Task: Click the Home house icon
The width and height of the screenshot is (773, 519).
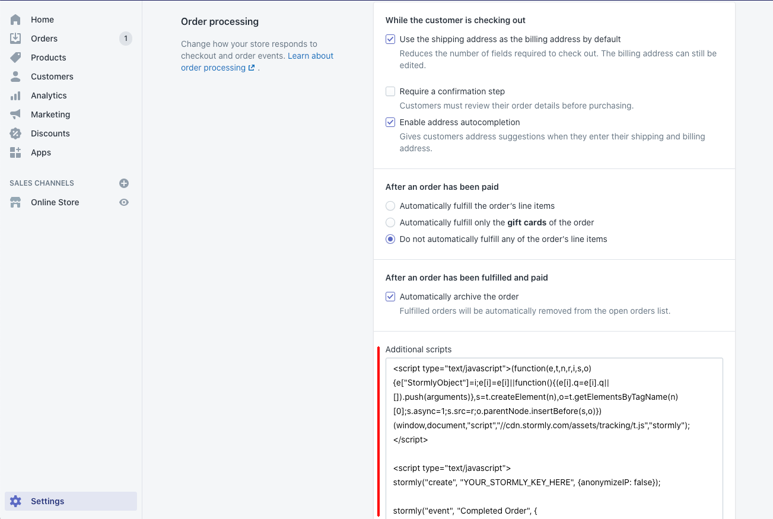Action: (15, 20)
